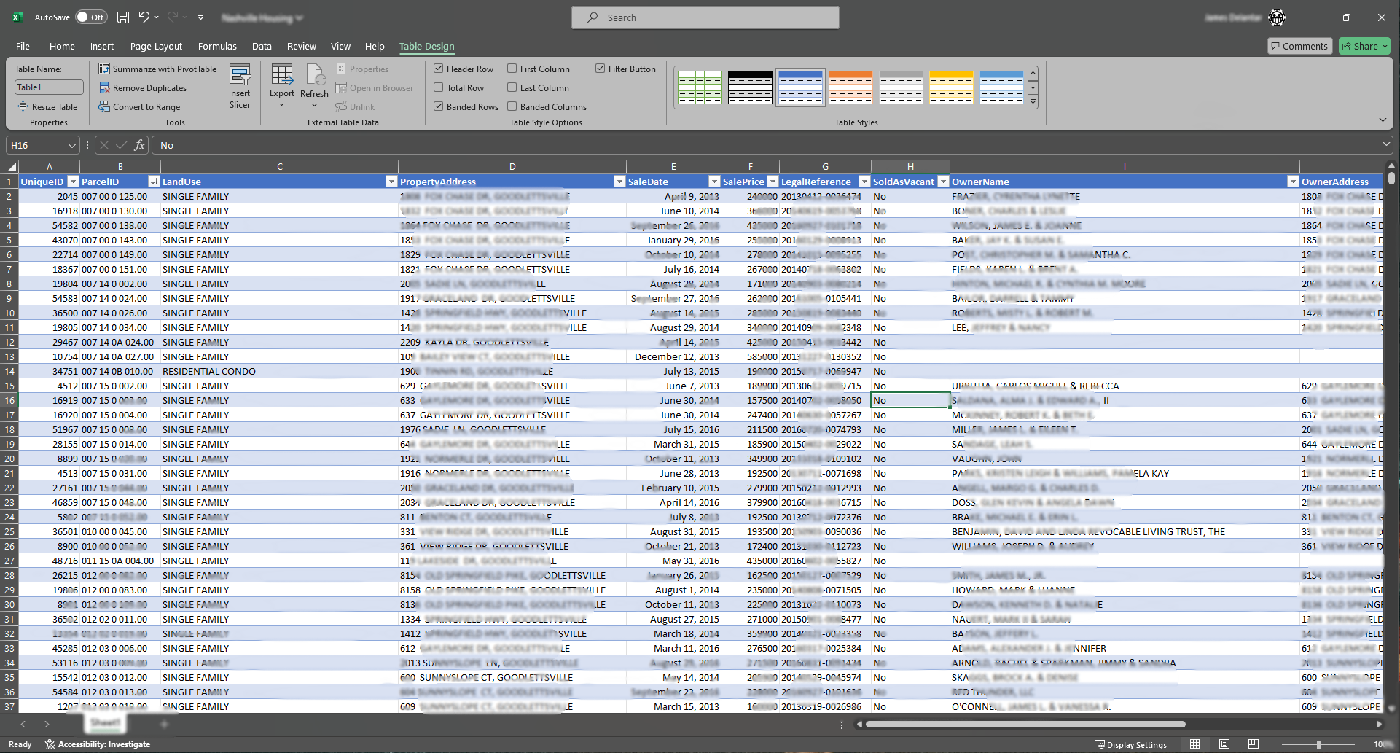
Task: Open the Home tab
Action: coord(62,46)
